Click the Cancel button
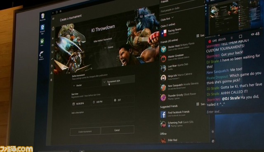 pos(117,130)
